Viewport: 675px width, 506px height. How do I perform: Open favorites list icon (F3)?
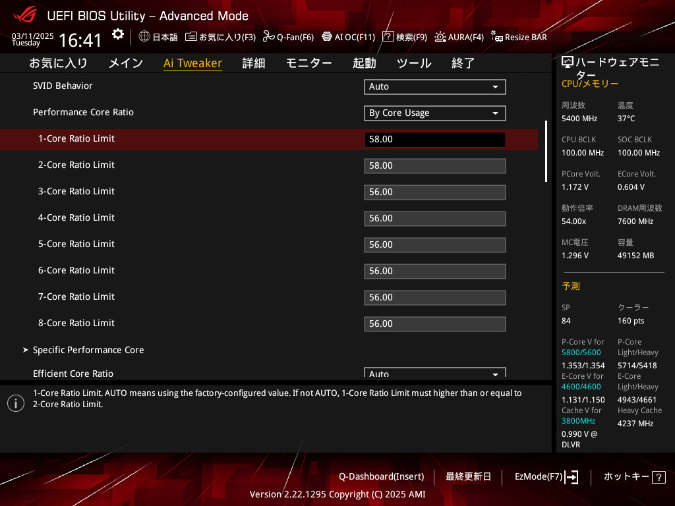(191, 37)
